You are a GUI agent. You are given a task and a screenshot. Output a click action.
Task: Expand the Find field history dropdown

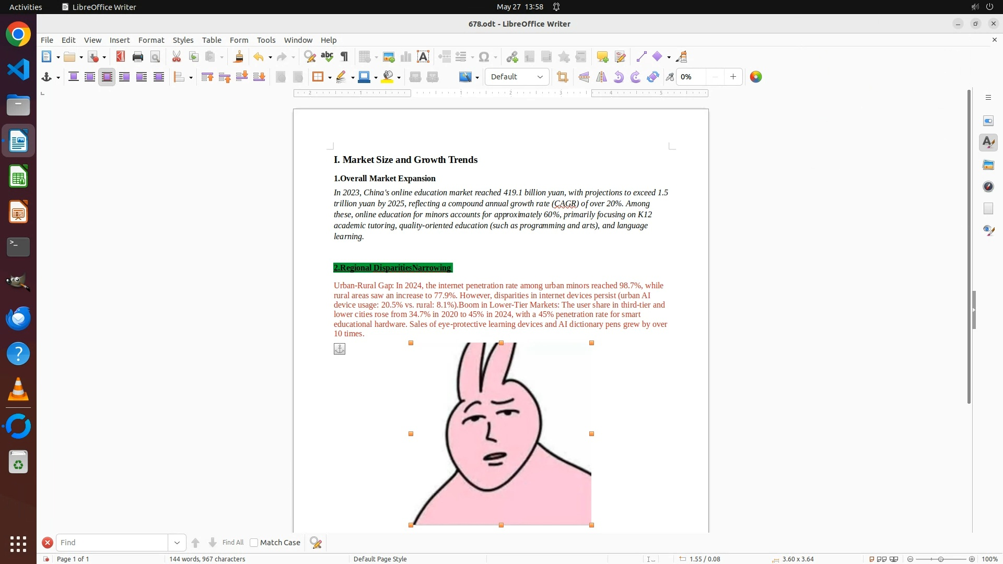[x=177, y=543]
